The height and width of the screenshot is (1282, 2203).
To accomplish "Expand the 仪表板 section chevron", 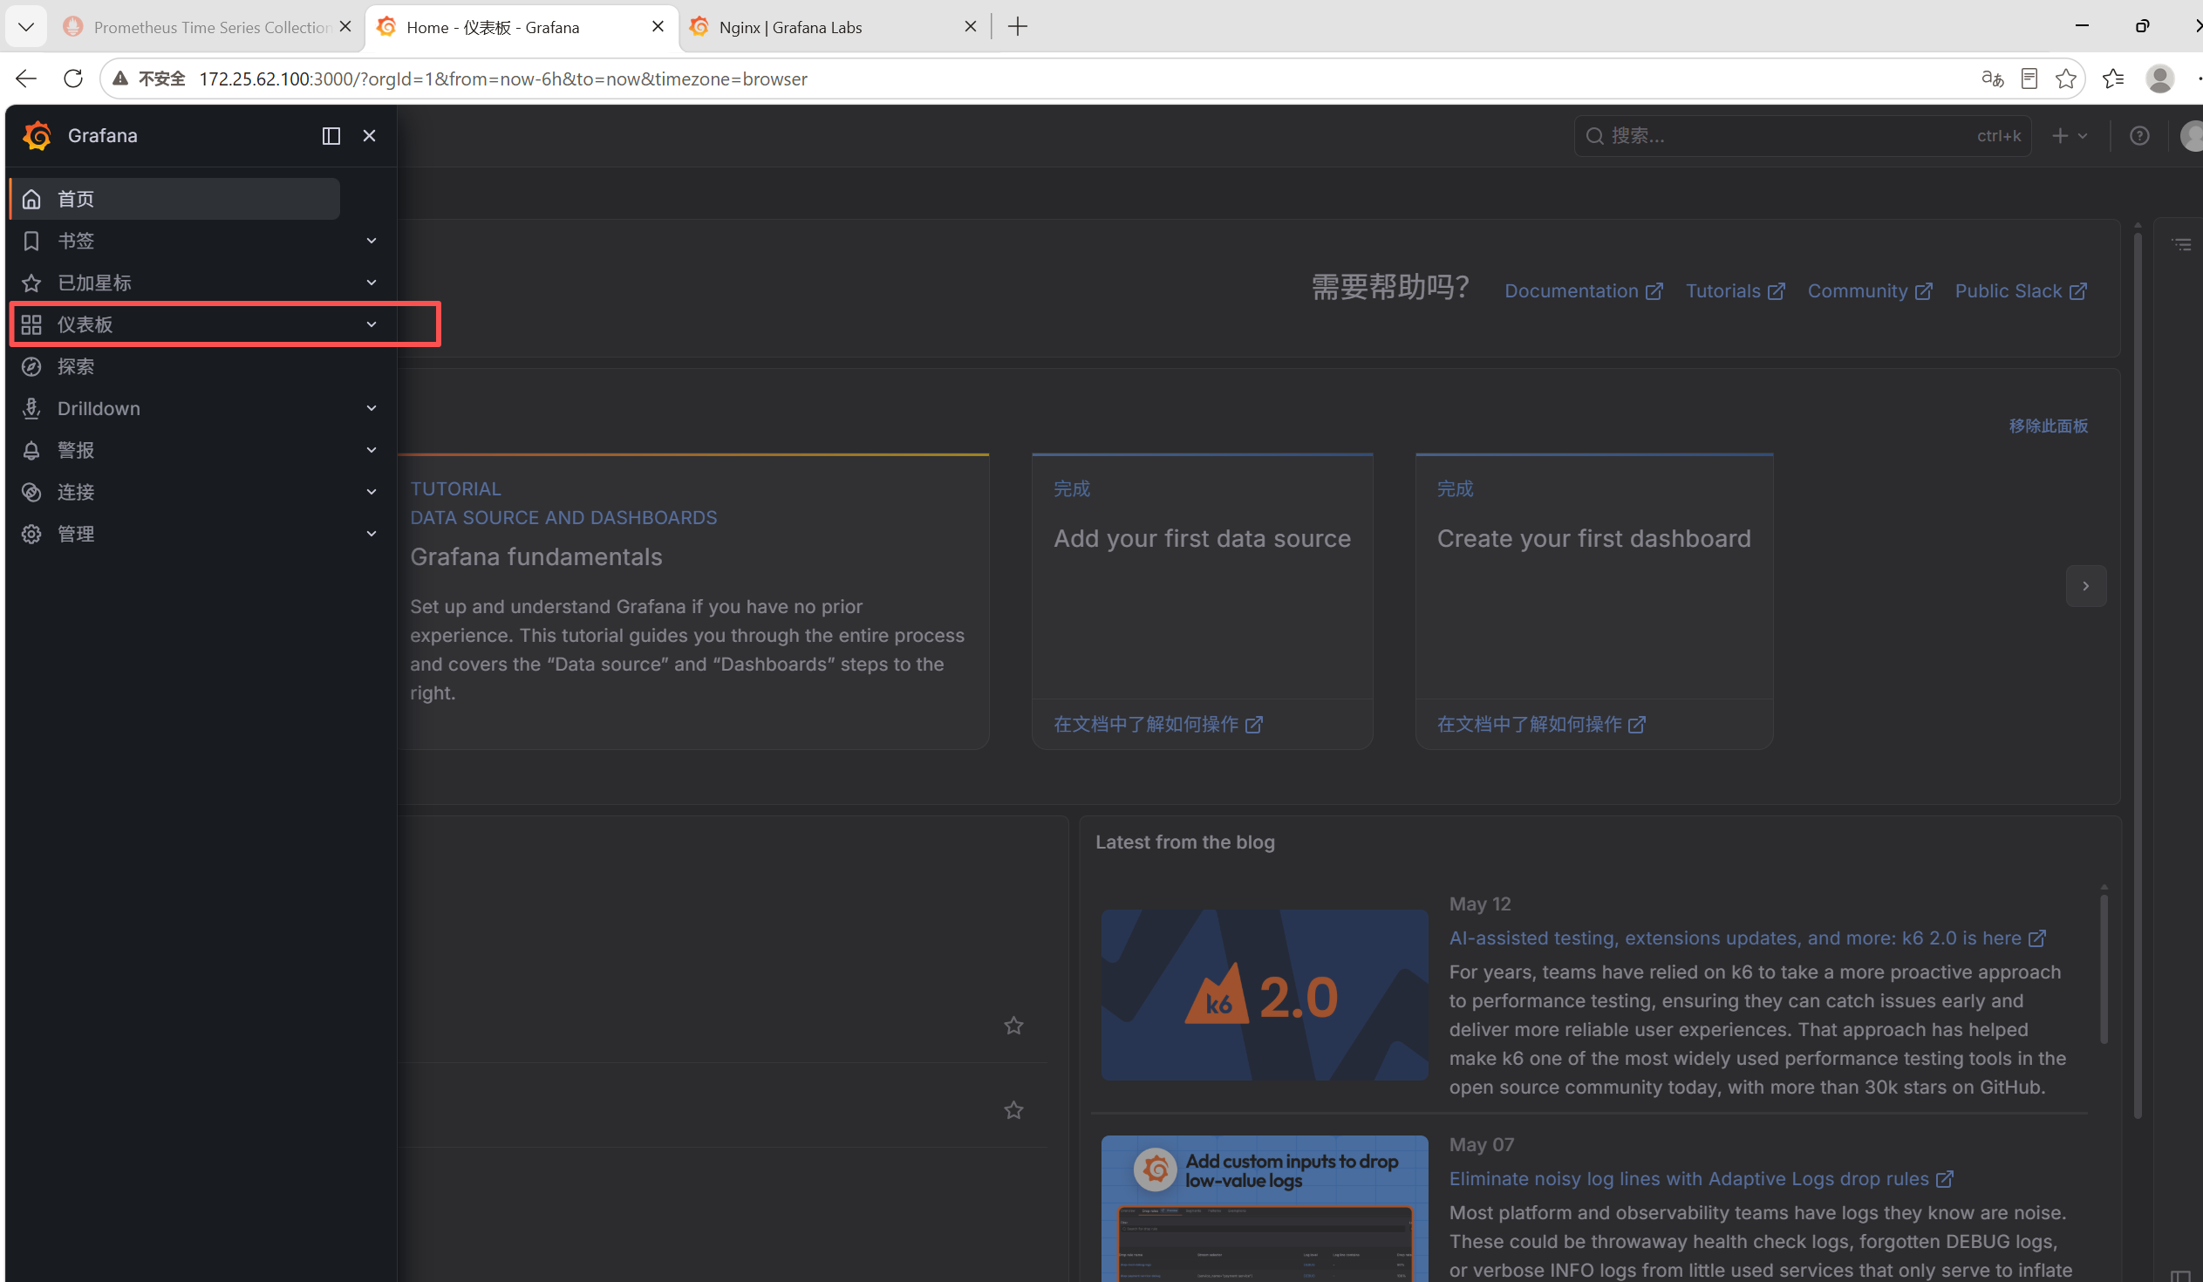I will click(x=372, y=324).
